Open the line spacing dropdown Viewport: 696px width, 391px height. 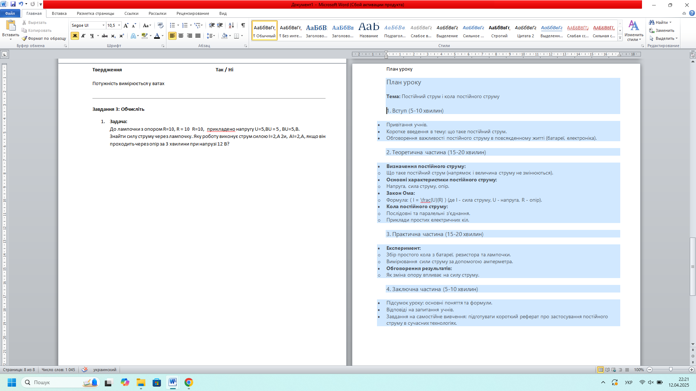(211, 36)
